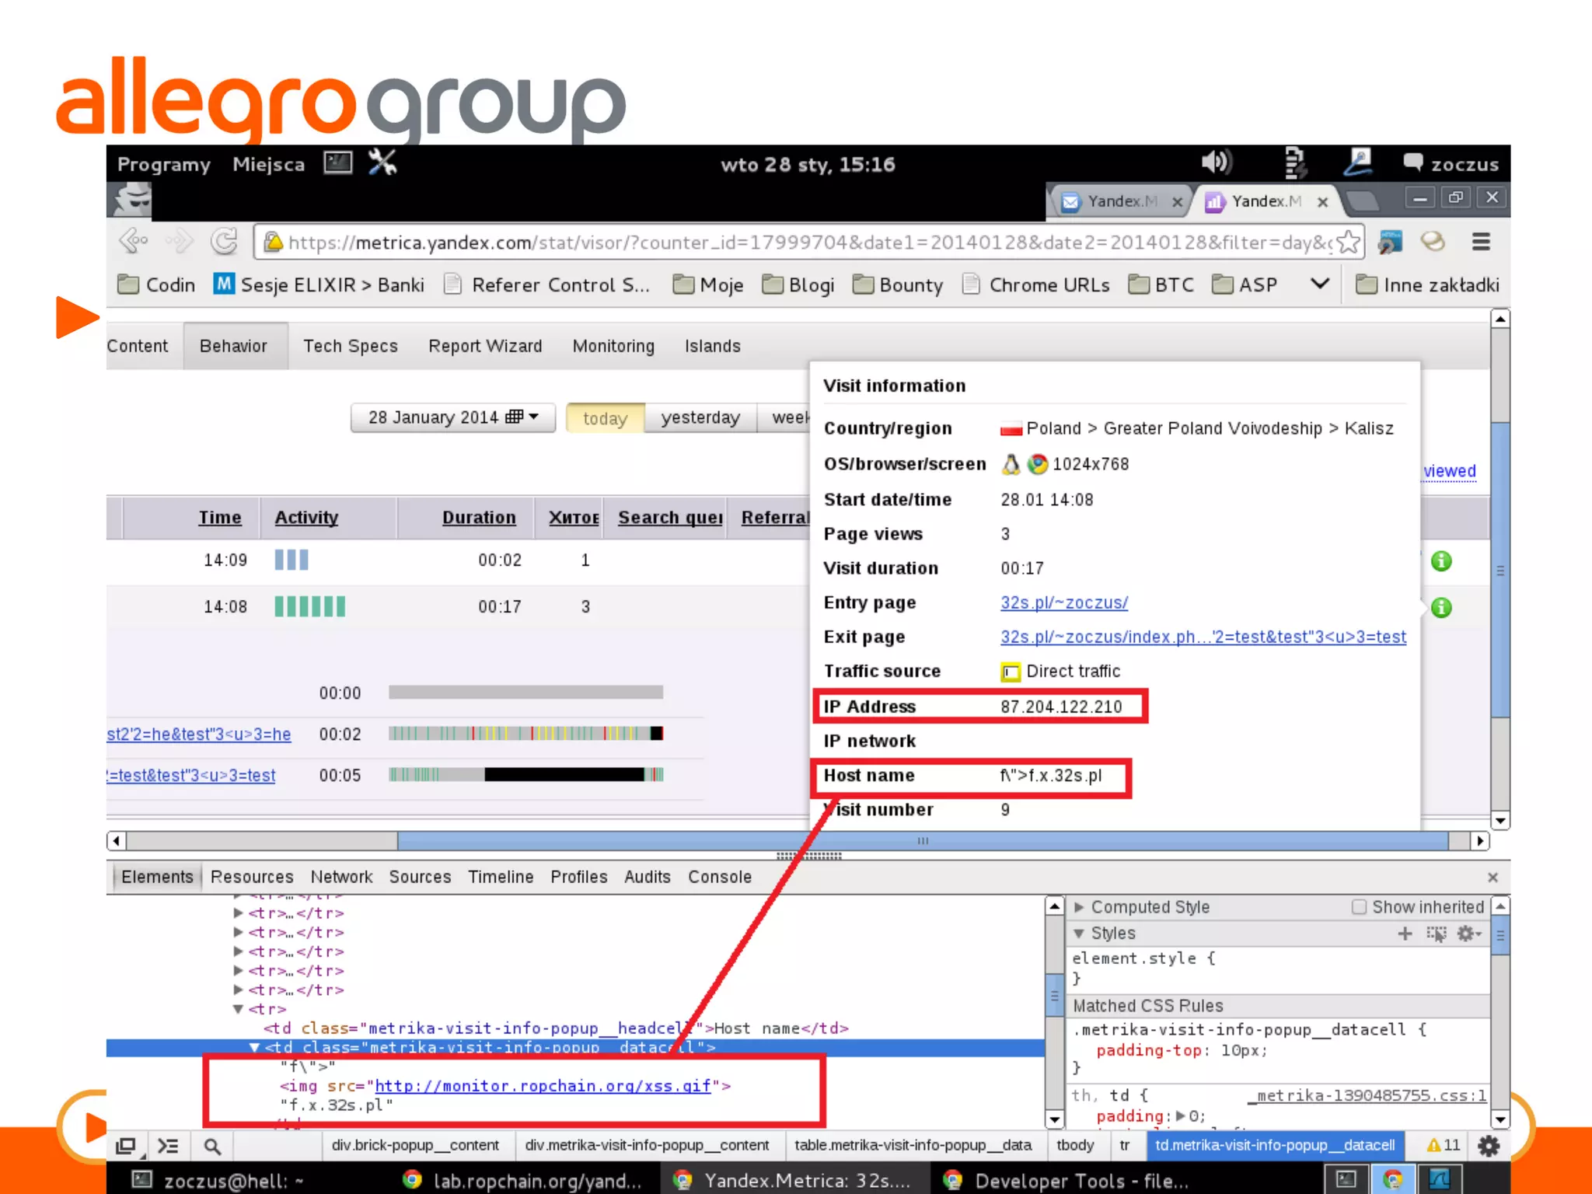Open the 28 January 2014 date dropdown
The height and width of the screenshot is (1194, 1592).
tap(453, 417)
